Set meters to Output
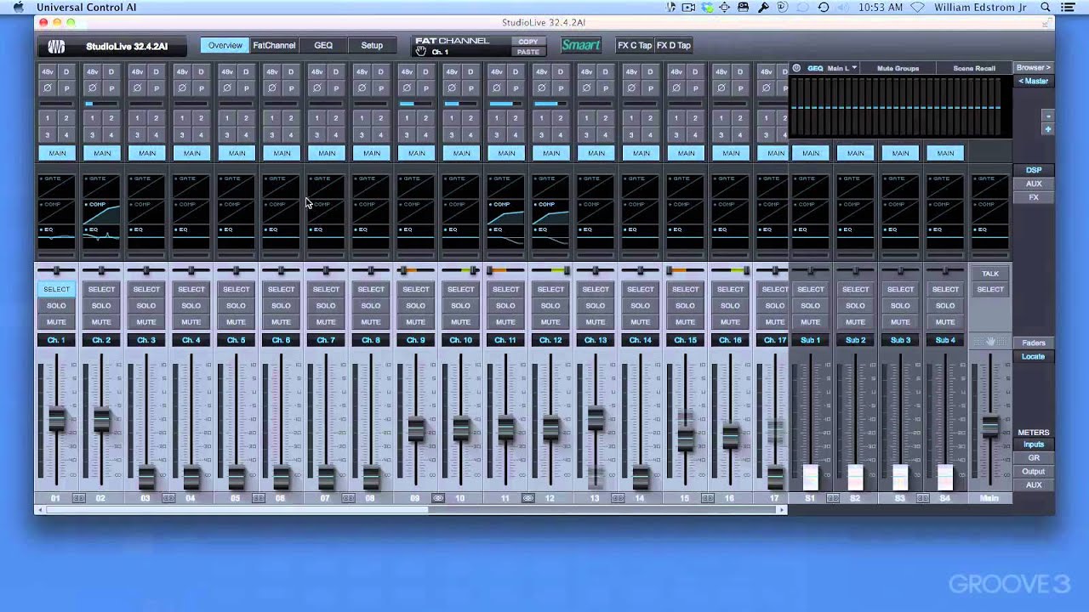Viewport: 1089px width, 612px height. pos(1034,472)
